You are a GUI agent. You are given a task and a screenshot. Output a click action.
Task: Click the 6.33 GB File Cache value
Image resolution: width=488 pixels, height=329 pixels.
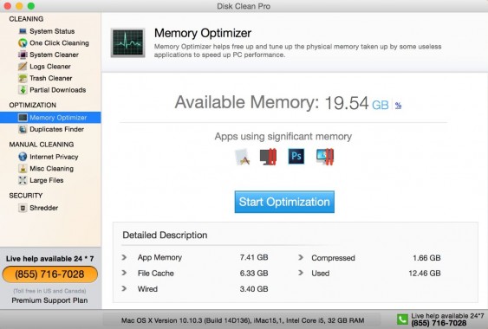(254, 273)
